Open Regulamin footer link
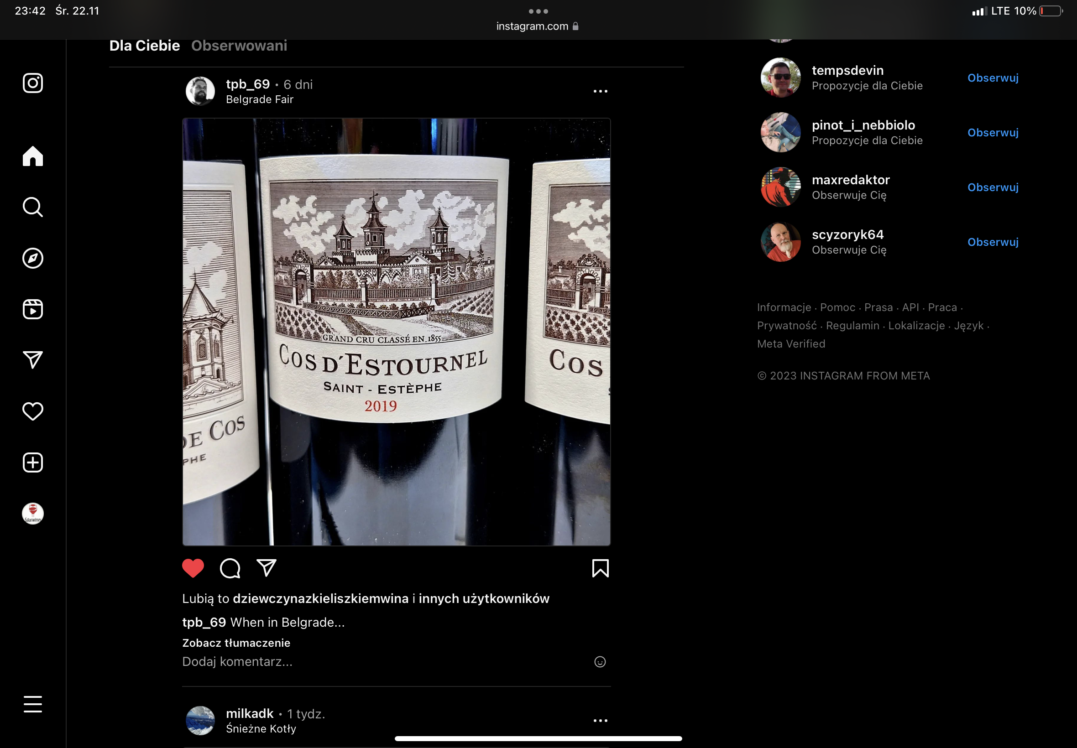The width and height of the screenshot is (1077, 748). (x=852, y=326)
